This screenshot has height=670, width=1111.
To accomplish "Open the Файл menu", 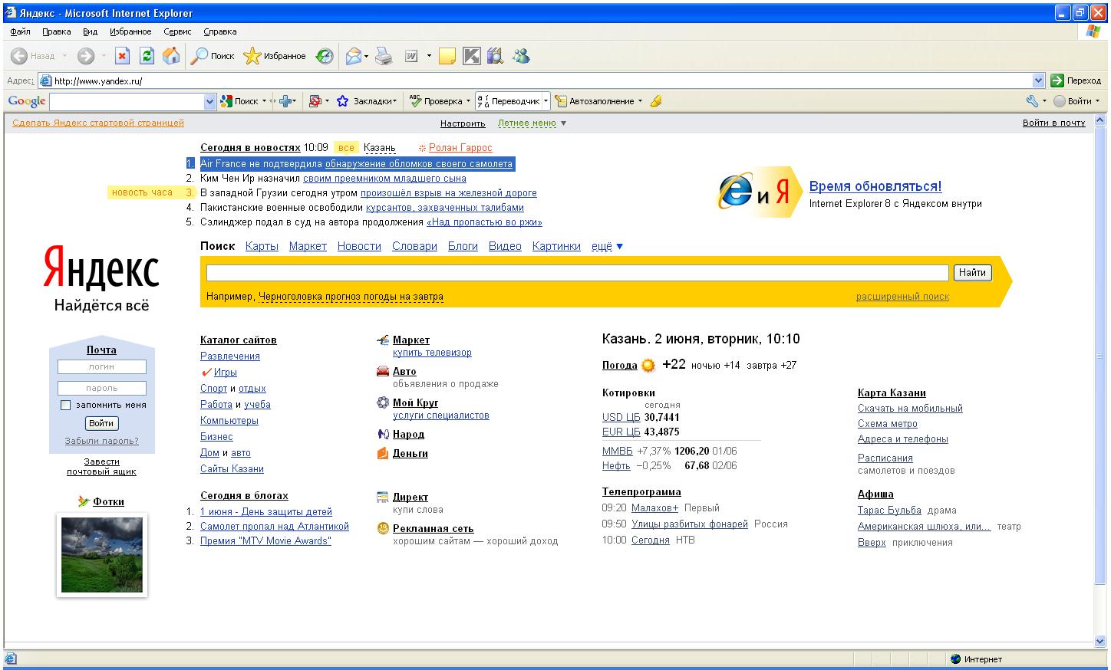I will pos(21,31).
